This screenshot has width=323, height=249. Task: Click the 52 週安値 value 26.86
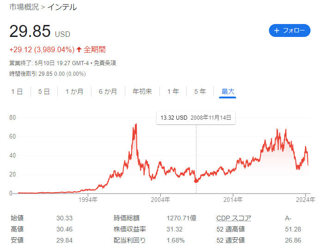click(293, 240)
